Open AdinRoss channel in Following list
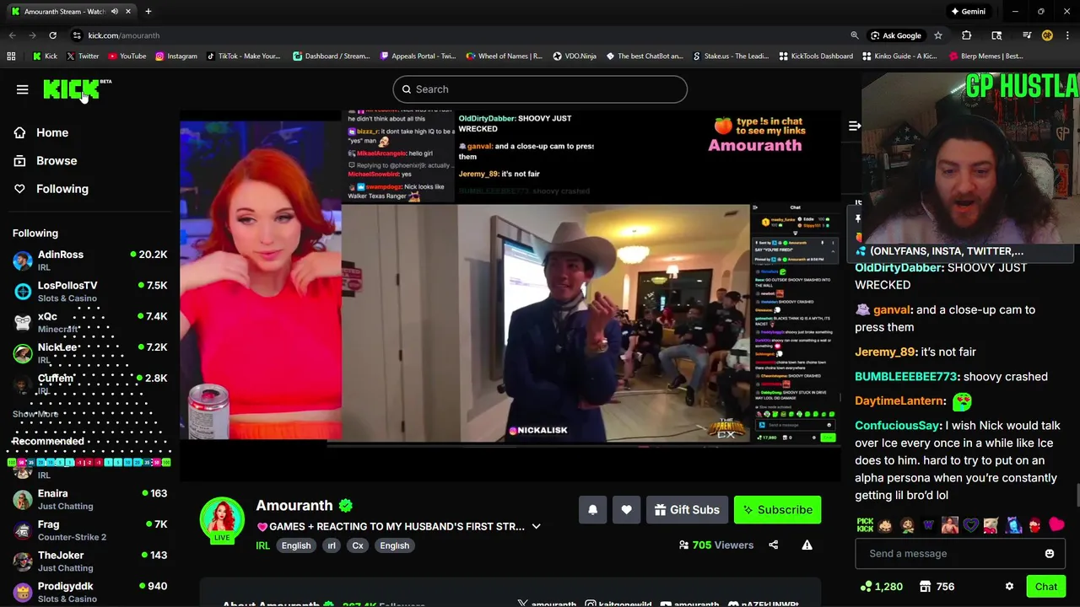This screenshot has width=1080, height=607. 89,261
